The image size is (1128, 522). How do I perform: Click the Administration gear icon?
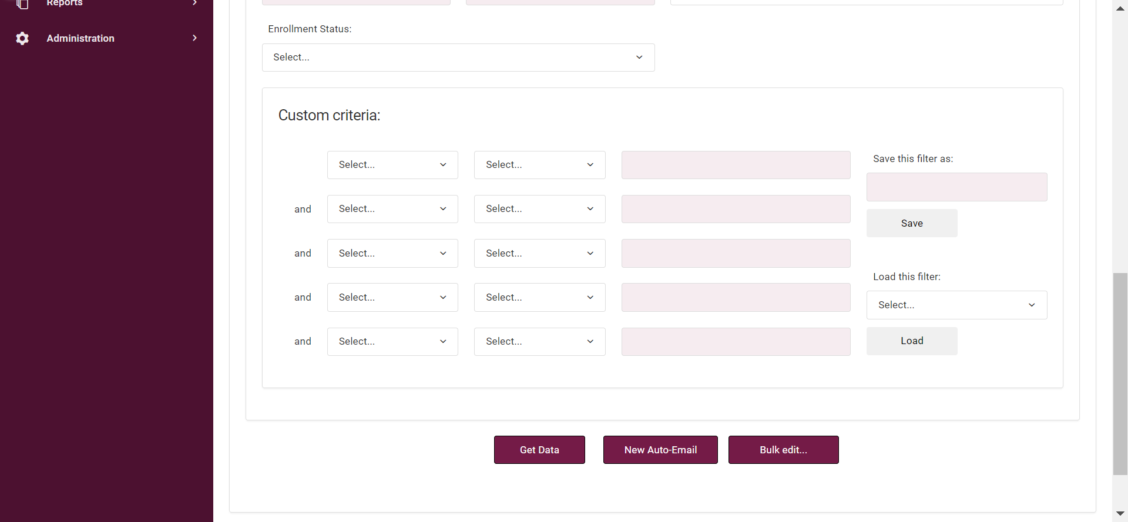(x=22, y=38)
